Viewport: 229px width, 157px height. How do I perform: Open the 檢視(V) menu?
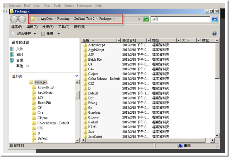(x=48, y=27)
